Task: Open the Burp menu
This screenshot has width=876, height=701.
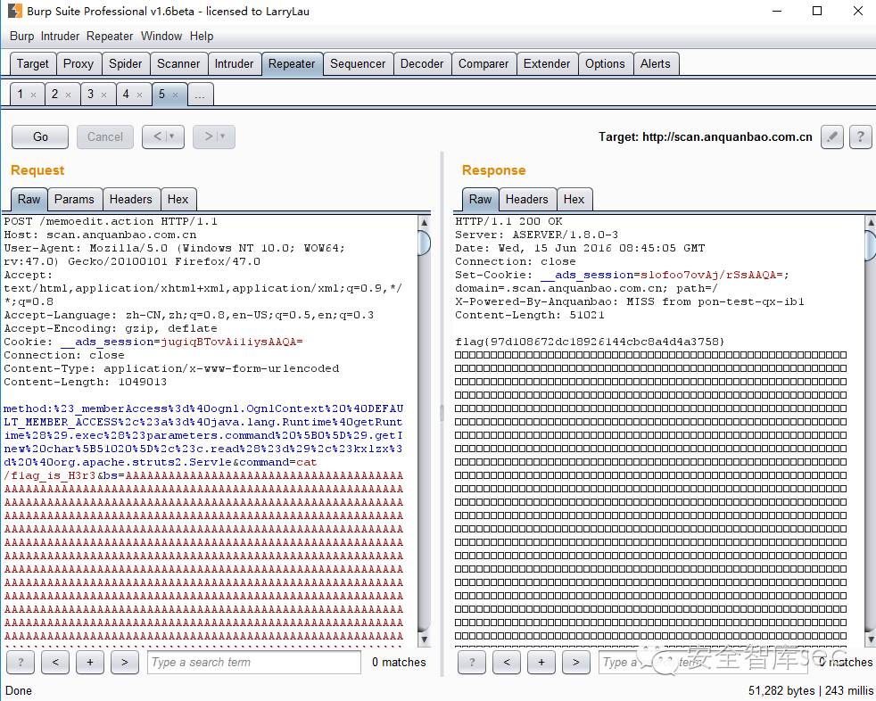Action: (21, 37)
